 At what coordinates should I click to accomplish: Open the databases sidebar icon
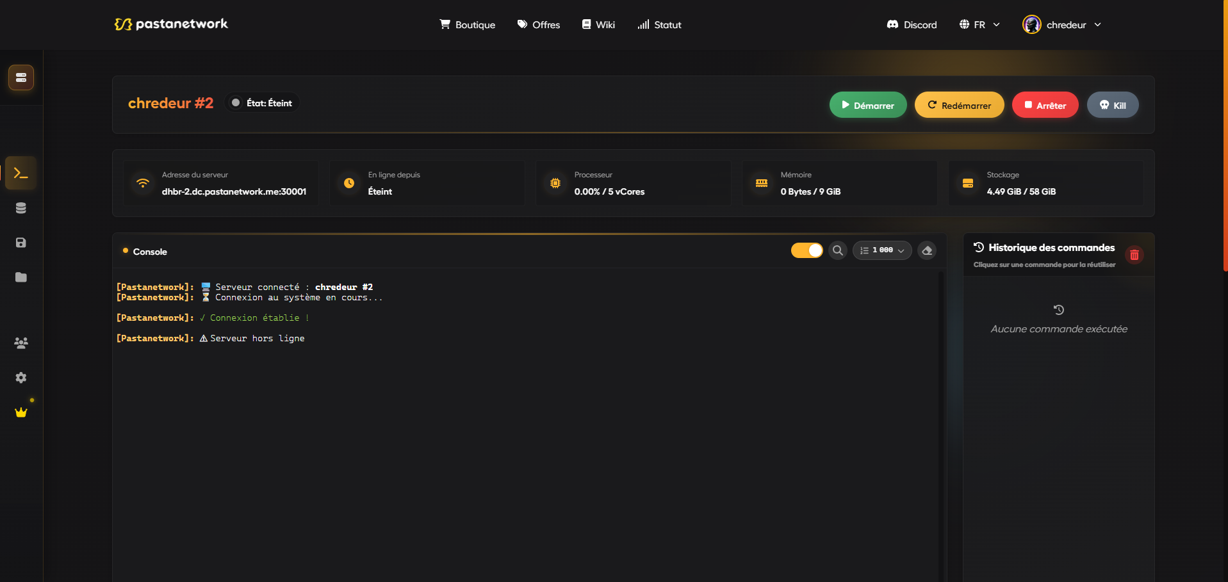(21, 208)
